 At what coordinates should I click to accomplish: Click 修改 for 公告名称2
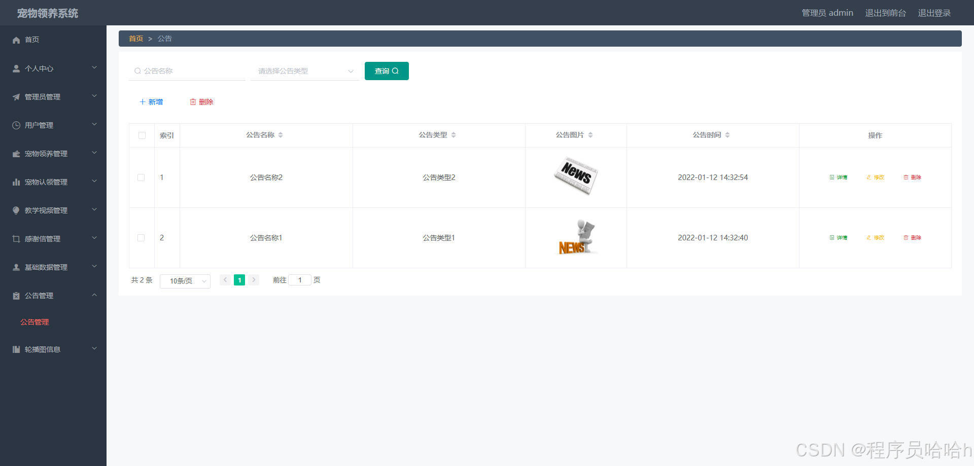click(x=875, y=177)
